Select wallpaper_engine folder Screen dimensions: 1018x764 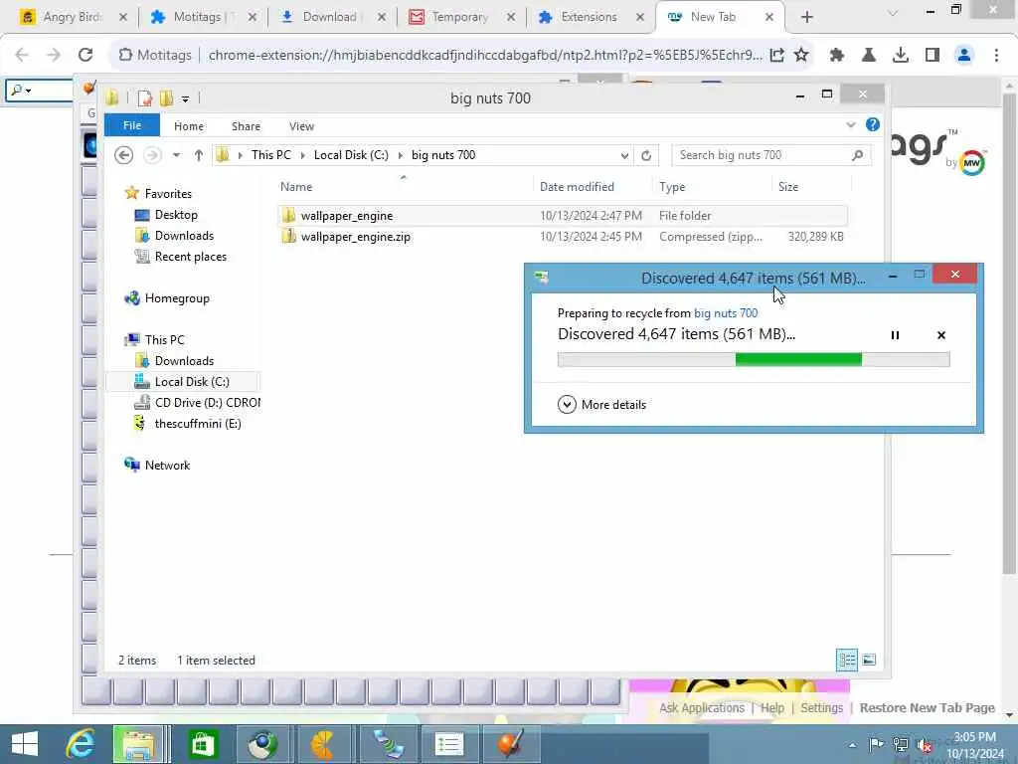pyautogui.click(x=563, y=216)
